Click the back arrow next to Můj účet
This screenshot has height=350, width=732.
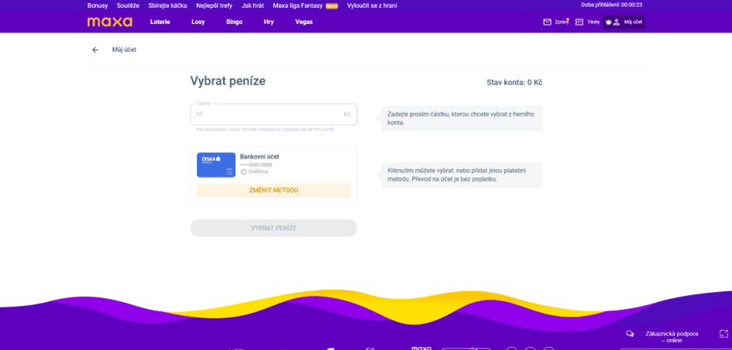(x=95, y=50)
